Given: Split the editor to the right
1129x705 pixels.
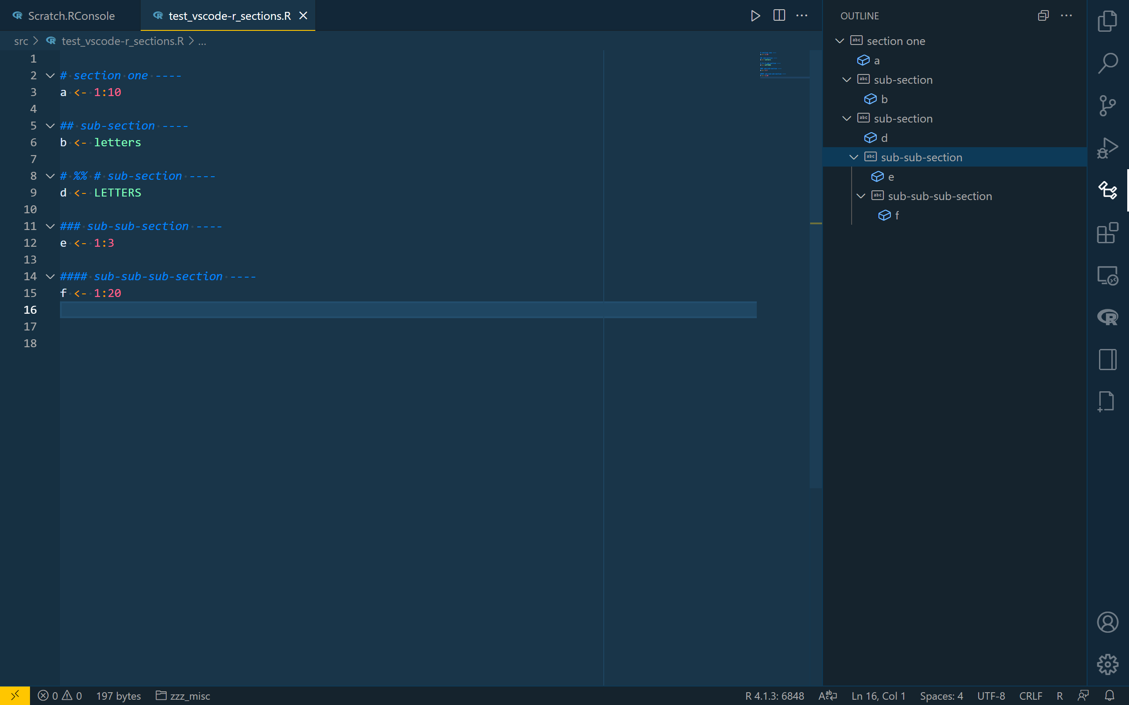Looking at the screenshot, I should point(779,16).
